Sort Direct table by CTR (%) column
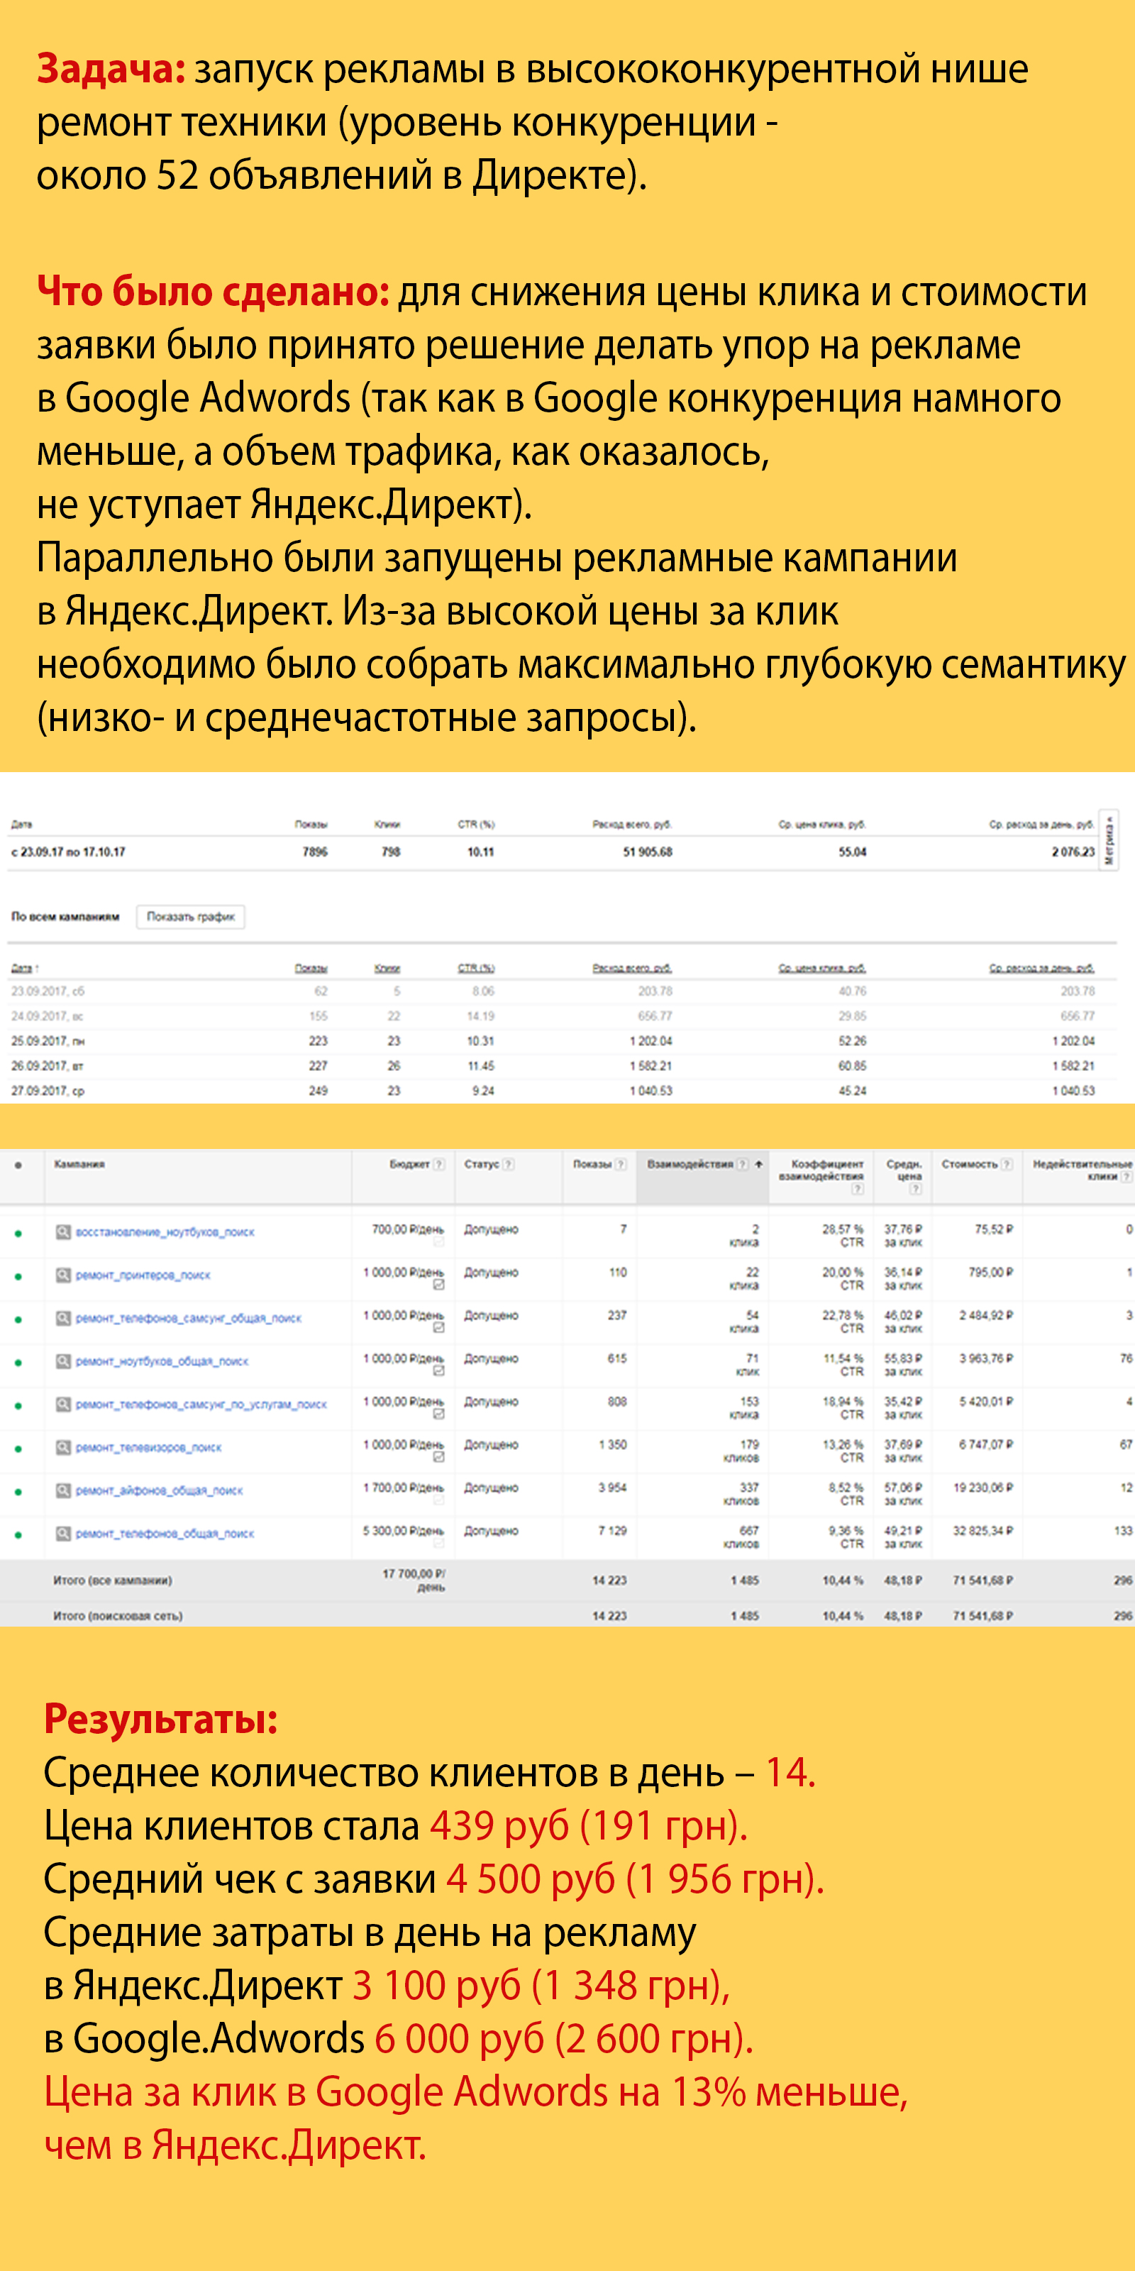Image resolution: width=1135 pixels, height=2271 pixels. coord(476,968)
